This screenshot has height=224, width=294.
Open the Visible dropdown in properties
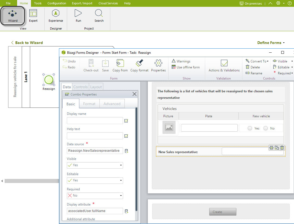[95, 165]
